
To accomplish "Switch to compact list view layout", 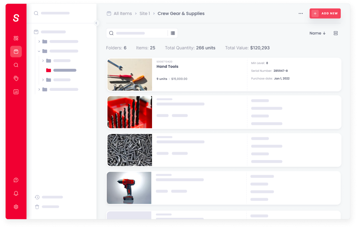I will (x=336, y=33).
